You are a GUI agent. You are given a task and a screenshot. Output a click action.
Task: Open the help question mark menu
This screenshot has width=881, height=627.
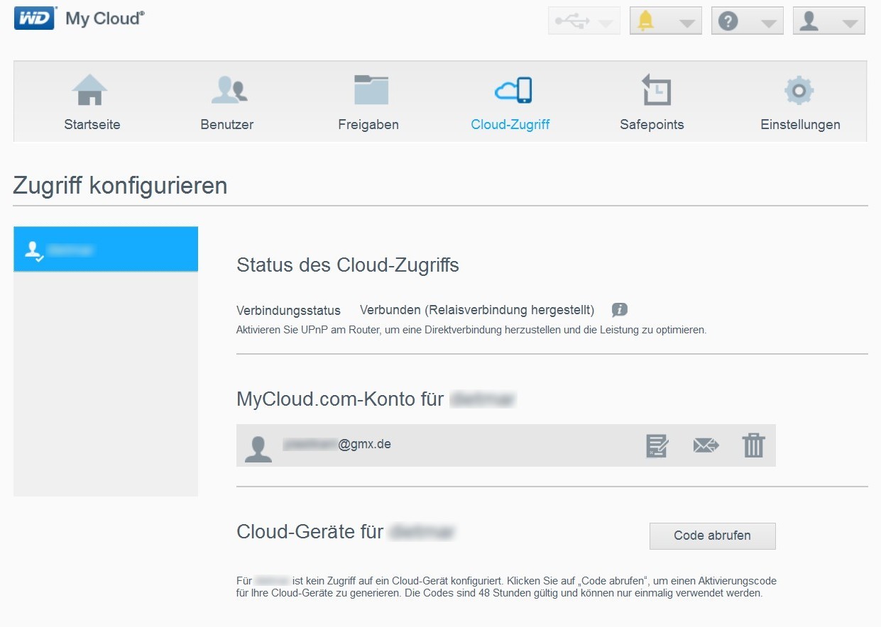(748, 21)
